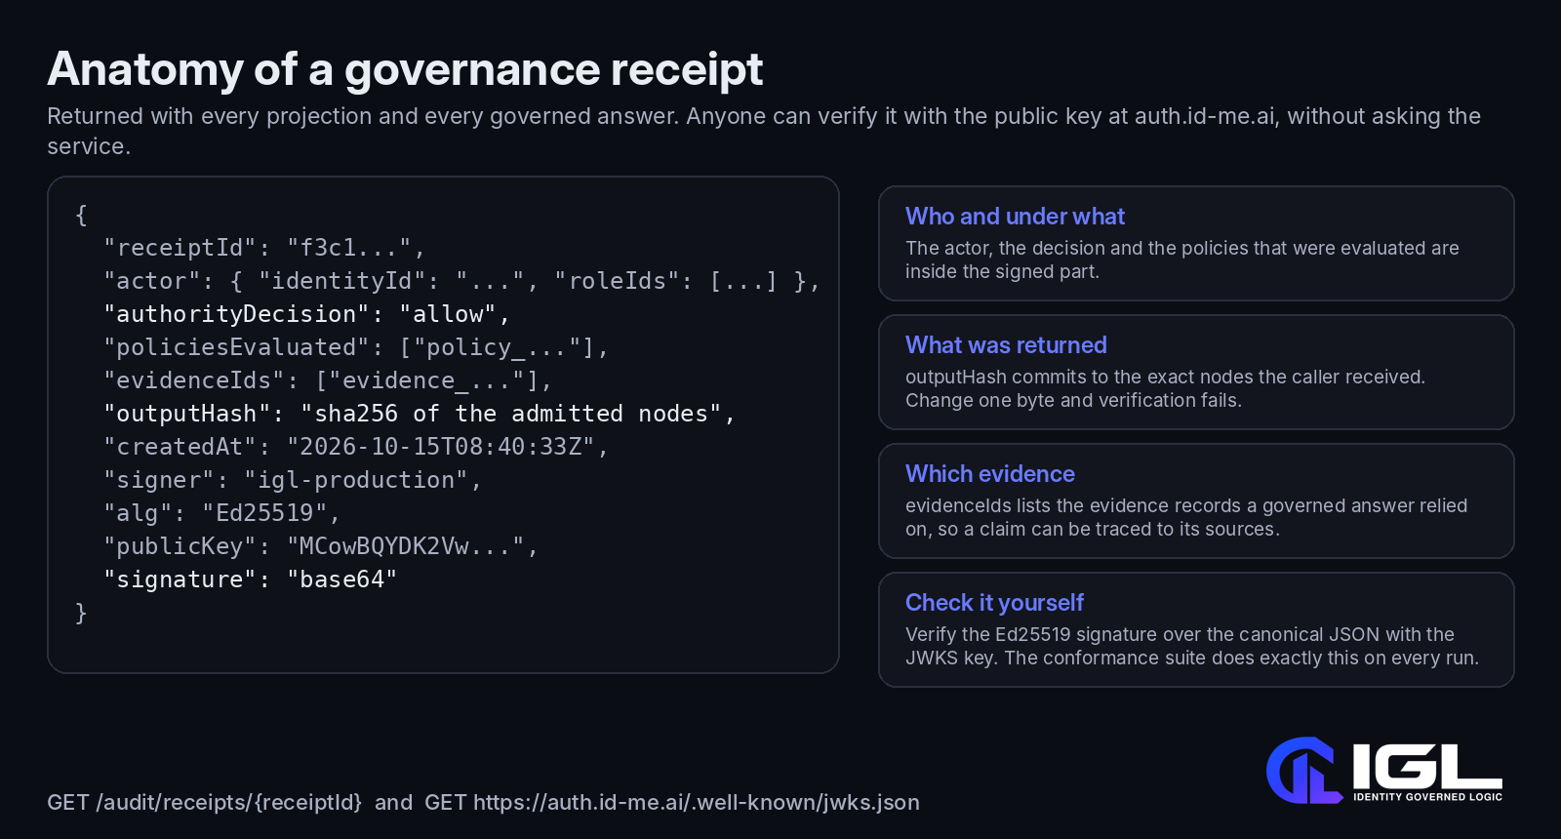Select the "Who and under what" card heading
Image resolution: width=1561 pixels, height=839 pixels.
point(1015,217)
